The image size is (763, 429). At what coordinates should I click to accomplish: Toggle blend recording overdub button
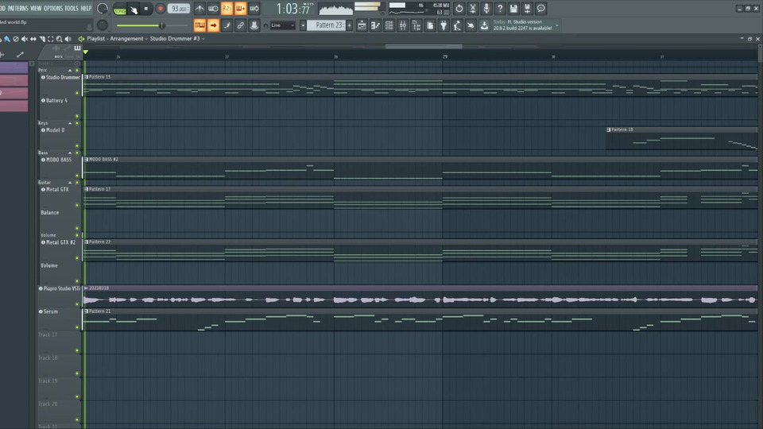240,8
